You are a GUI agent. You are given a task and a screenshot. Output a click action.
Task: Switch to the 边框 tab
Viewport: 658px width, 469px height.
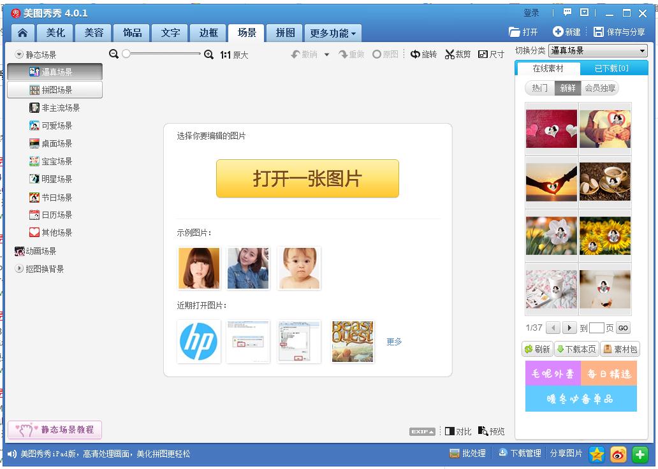pos(208,32)
